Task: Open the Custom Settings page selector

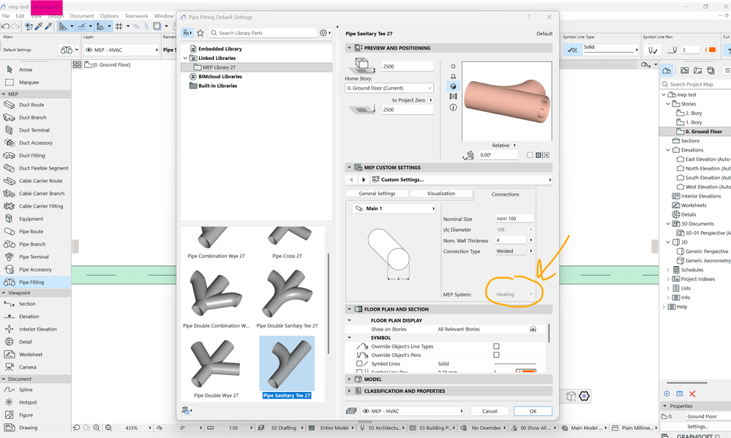Action: tap(462, 179)
